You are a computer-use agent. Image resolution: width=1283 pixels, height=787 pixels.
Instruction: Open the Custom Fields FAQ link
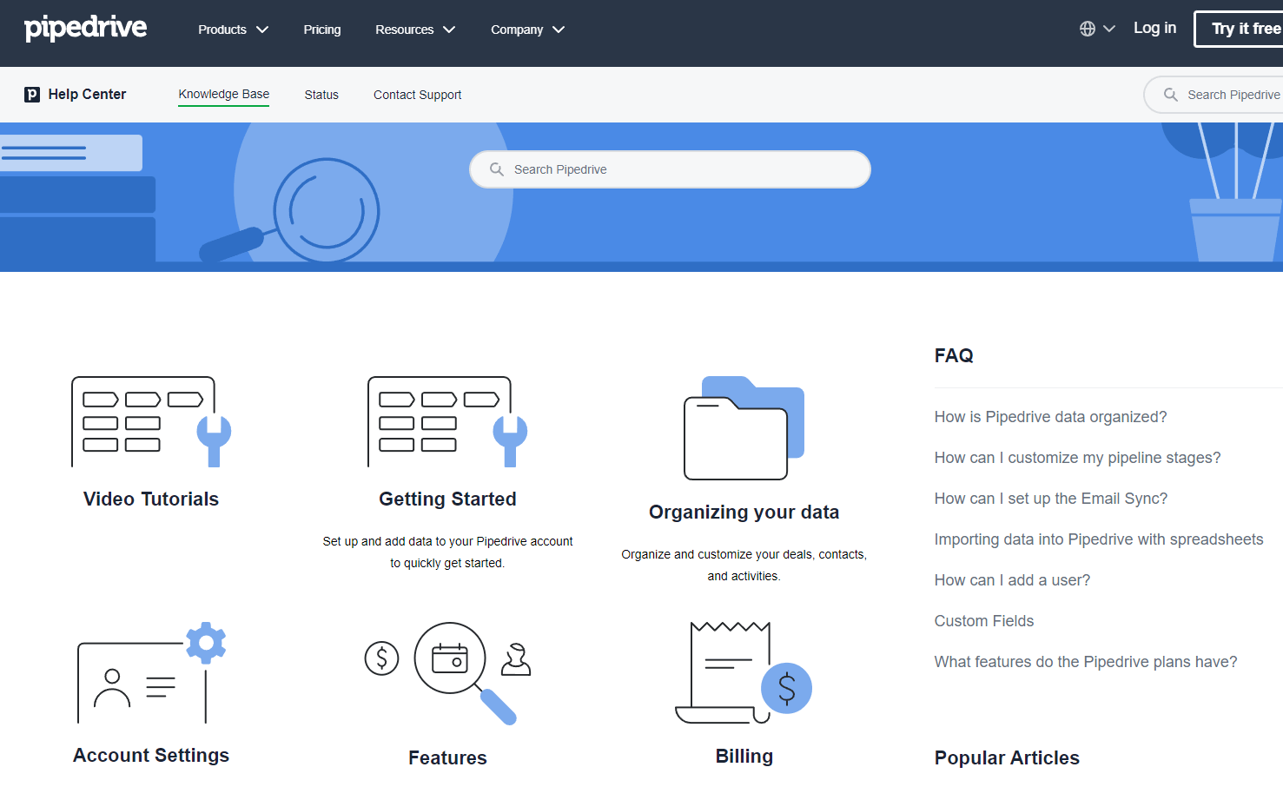984,621
